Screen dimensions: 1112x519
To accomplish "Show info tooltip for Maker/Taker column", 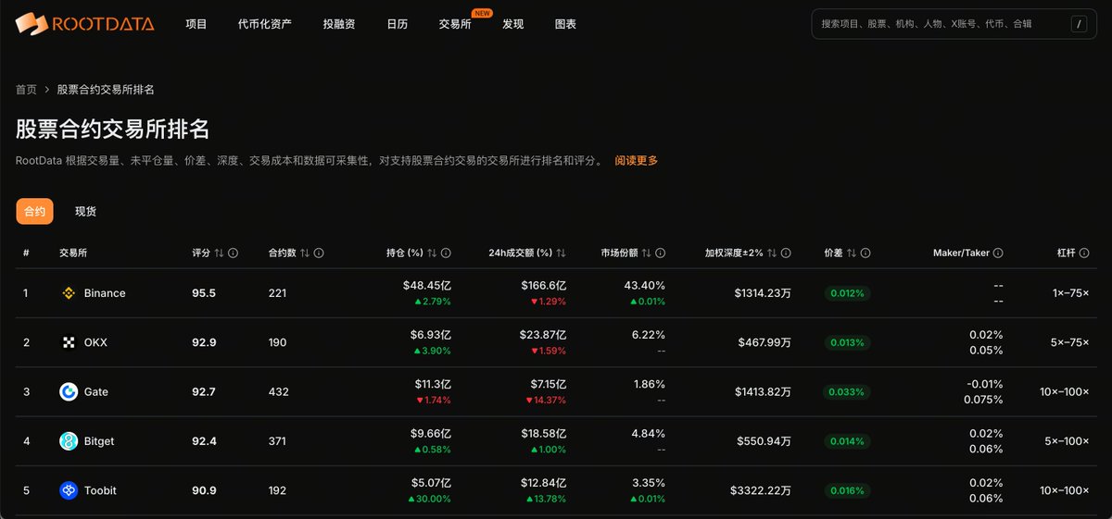I will (998, 253).
